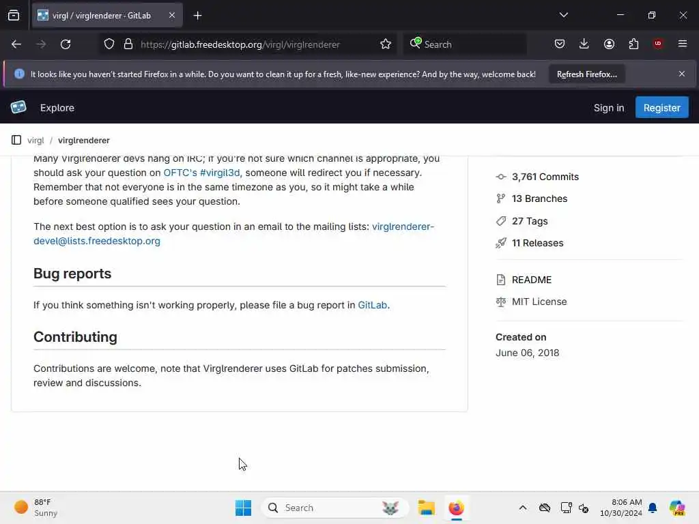Show hidden system tray icons chevron
The height and width of the screenshot is (524, 699).
pos(523,508)
